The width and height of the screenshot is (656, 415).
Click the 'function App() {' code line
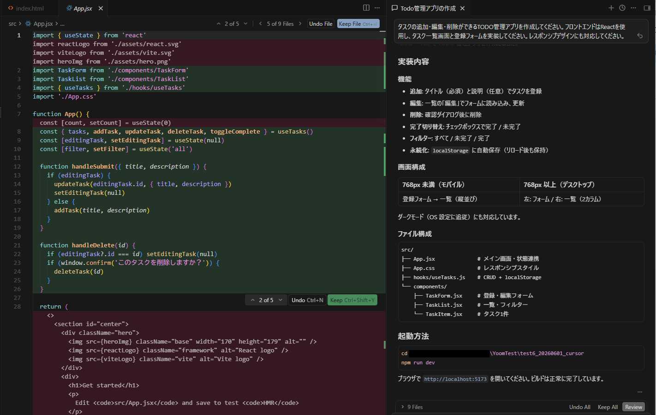(x=61, y=114)
